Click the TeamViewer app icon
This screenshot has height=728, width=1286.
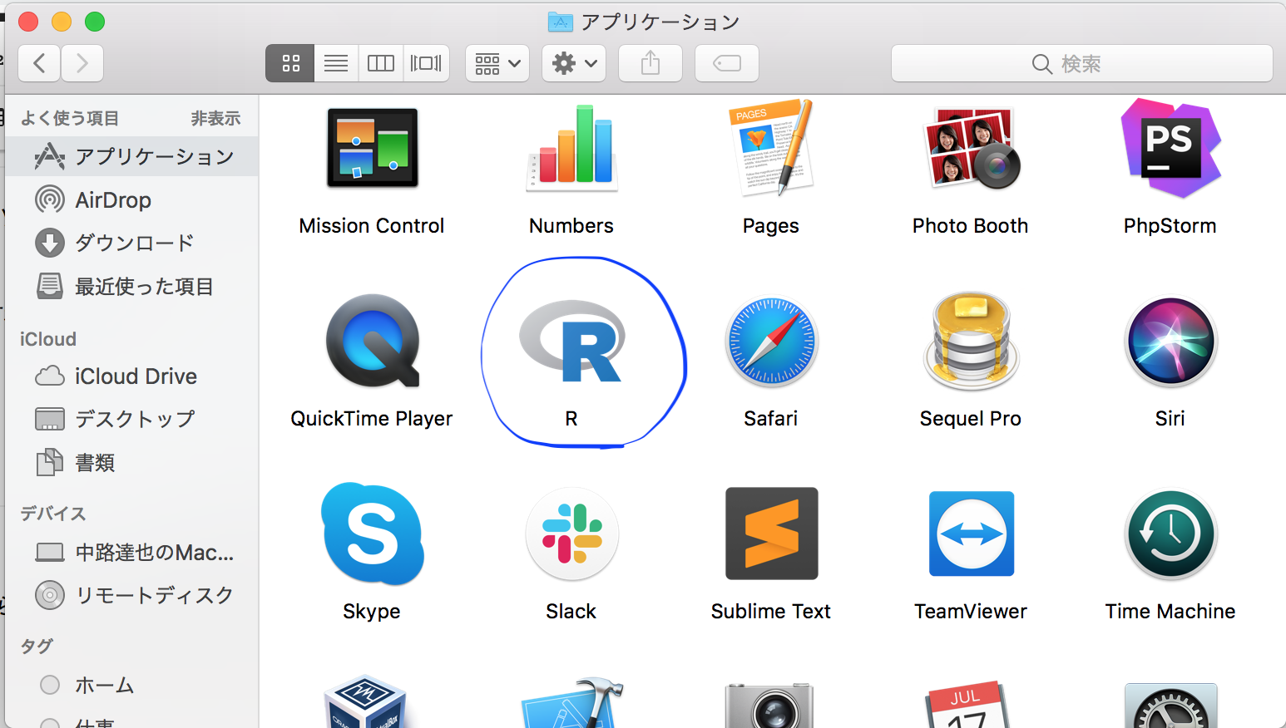(x=971, y=534)
